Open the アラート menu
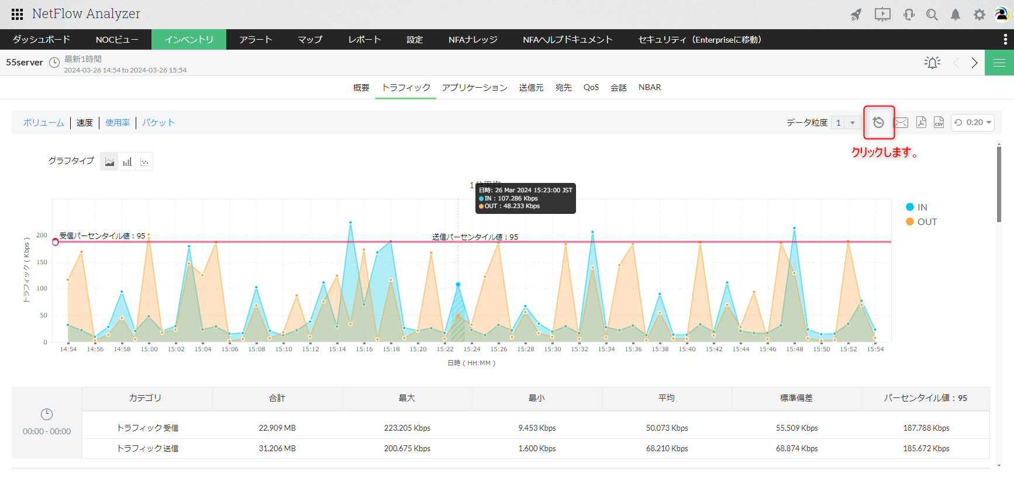The image size is (1014, 481). coord(256,40)
